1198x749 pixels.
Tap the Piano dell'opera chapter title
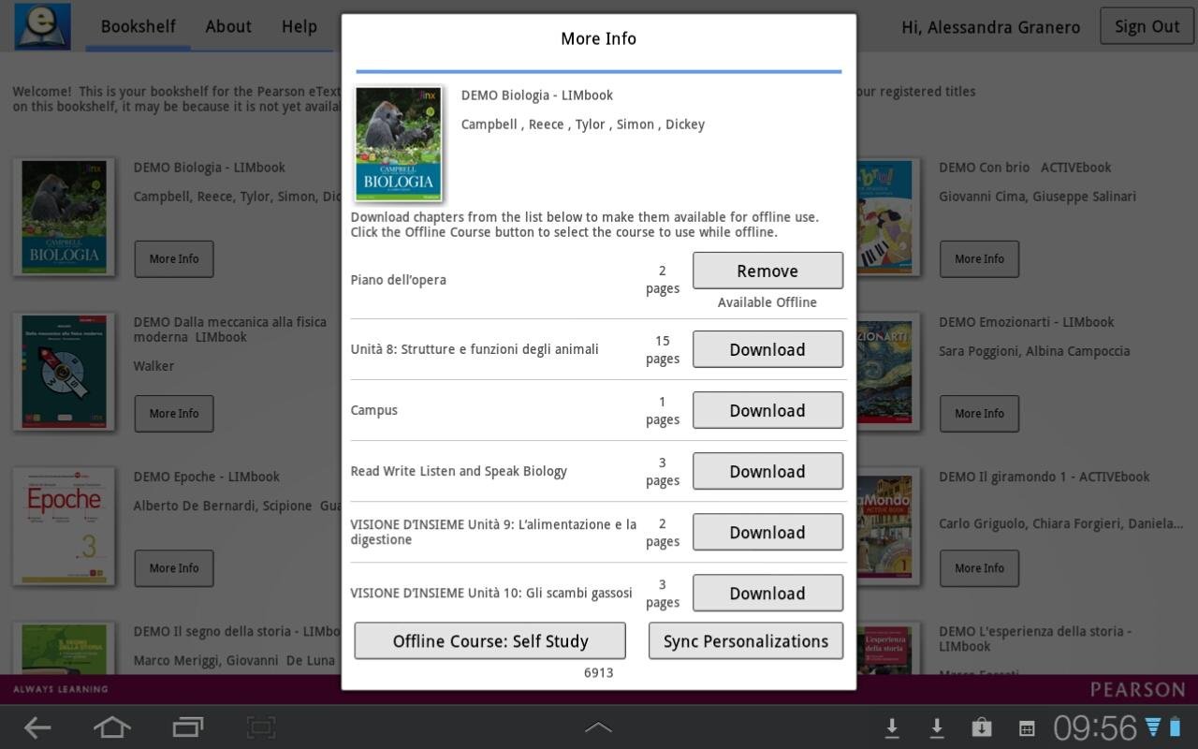point(398,280)
